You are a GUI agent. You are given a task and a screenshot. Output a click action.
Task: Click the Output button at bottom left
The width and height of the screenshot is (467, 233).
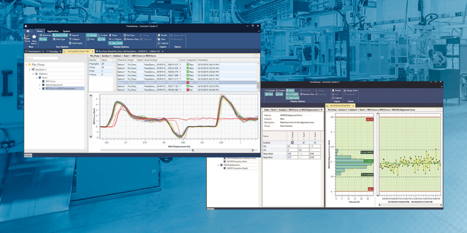click(x=28, y=155)
